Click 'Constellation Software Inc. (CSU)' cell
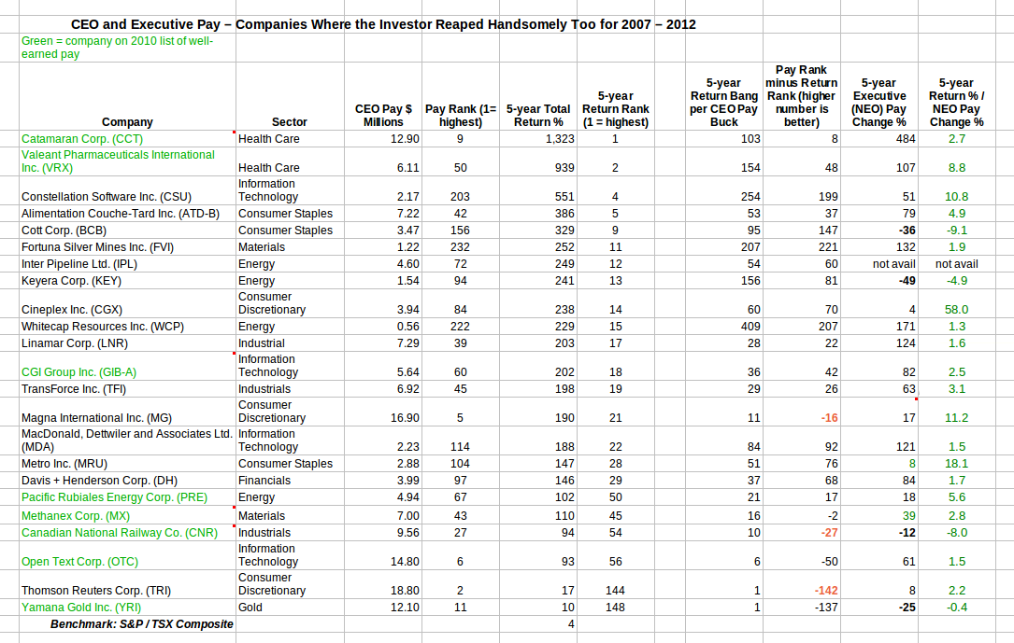Screen dimensions: 1014x643 point(127,190)
